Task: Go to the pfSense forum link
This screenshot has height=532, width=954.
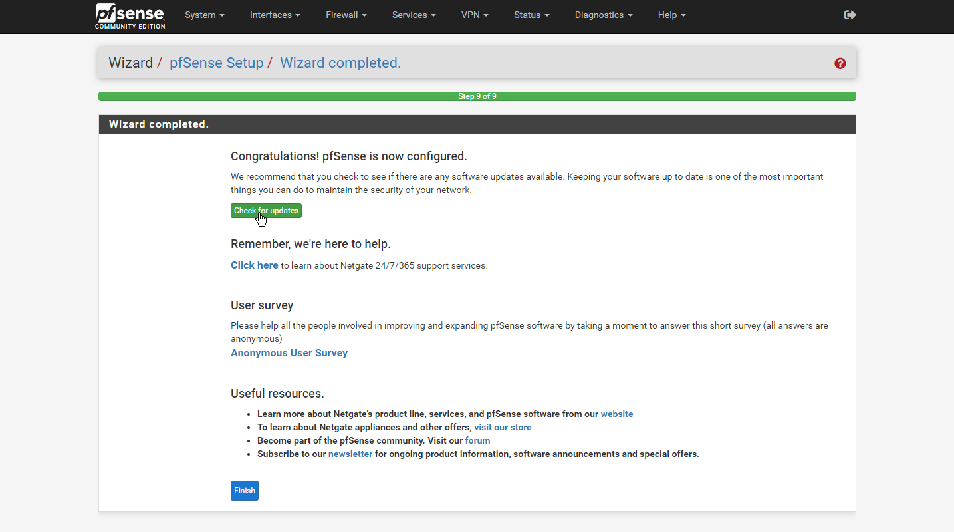Action: point(477,440)
